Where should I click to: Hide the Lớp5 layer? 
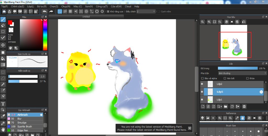pyautogui.click(x=202, y=92)
